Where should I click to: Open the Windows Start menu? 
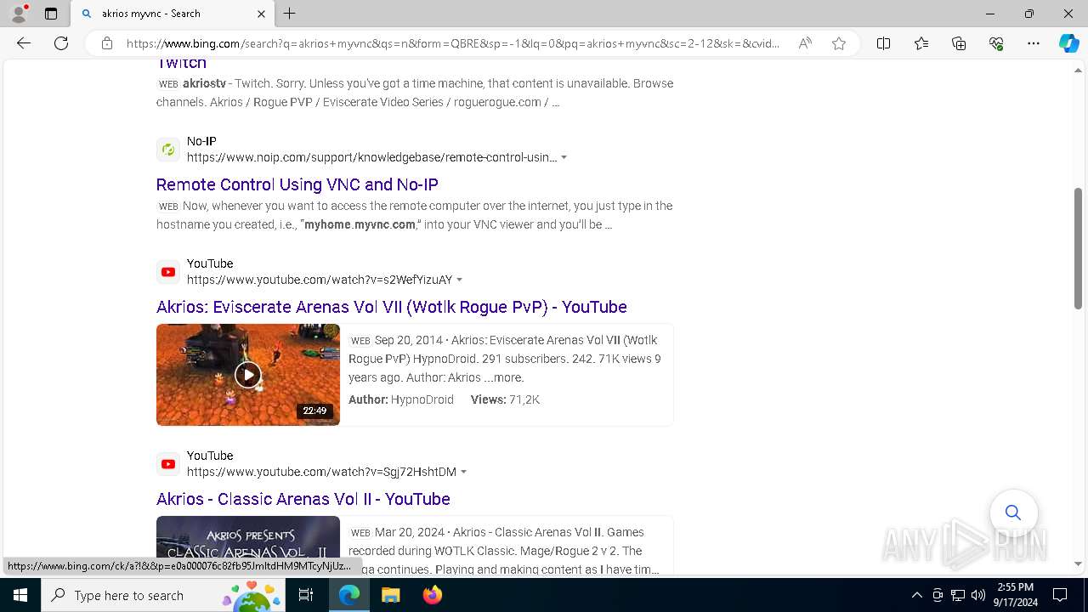20,595
